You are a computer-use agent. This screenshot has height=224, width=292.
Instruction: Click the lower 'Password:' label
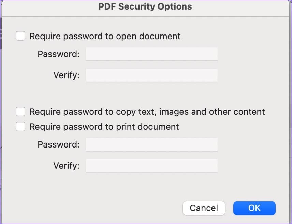58,145
